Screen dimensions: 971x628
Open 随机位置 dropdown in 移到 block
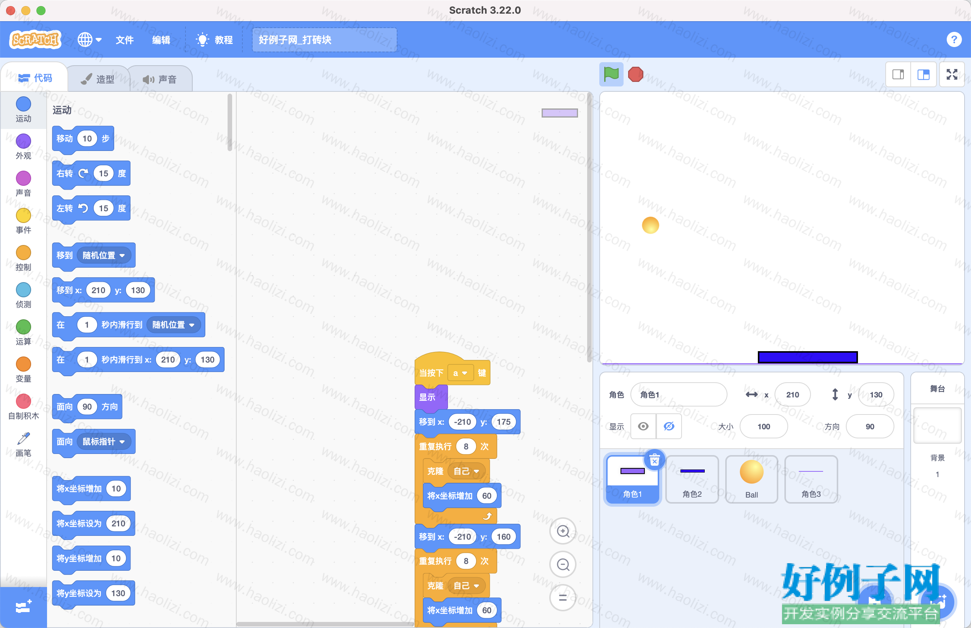(104, 255)
